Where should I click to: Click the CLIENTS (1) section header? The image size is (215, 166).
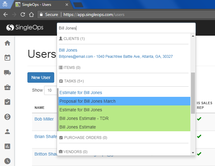pyautogui.click(x=72, y=39)
